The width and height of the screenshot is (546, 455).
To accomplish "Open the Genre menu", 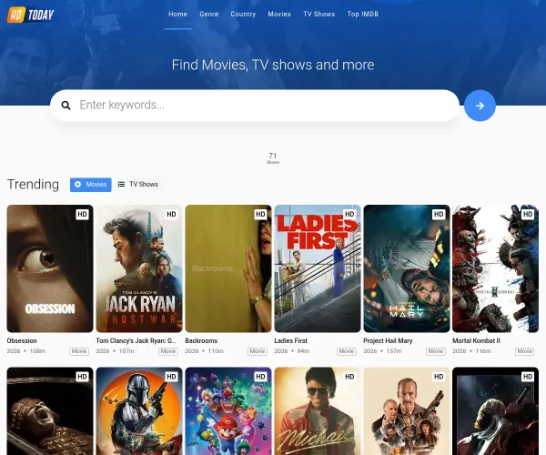I will click(x=209, y=14).
